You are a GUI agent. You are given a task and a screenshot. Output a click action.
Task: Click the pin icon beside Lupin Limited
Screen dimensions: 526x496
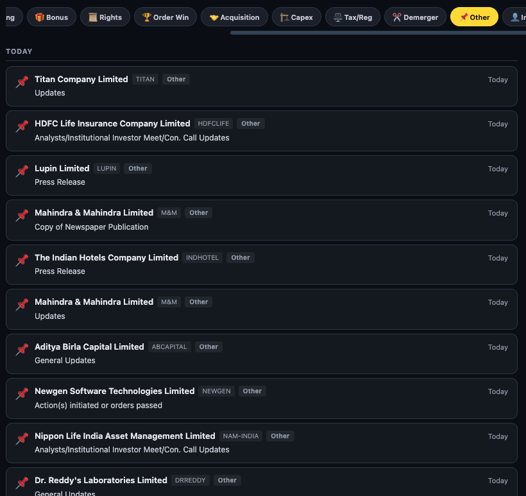click(21, 171)
